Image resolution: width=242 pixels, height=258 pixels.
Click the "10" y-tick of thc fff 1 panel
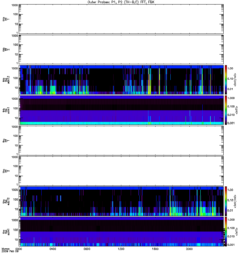click(x=16, y=145)
